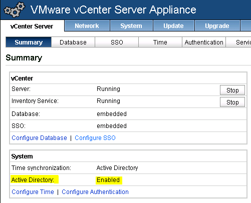
Task: Click the Database label in vCenter panel
Action: point(26,114)
